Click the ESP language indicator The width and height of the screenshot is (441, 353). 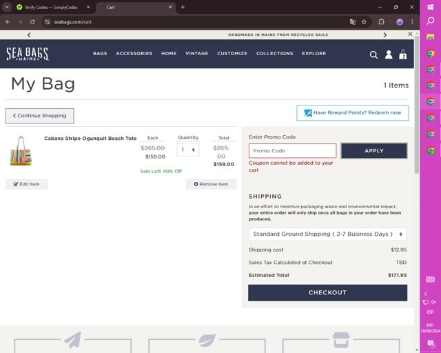pos(430,312)
